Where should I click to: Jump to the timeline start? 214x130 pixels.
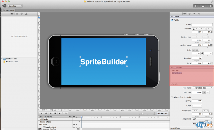coord(41,113)
